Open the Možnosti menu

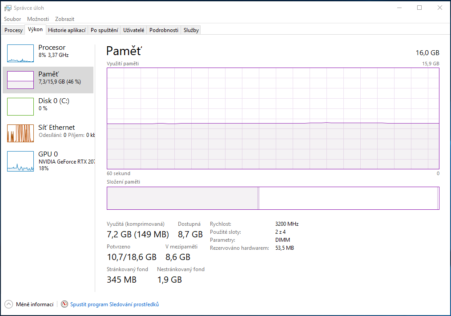click(x=38, y=19)
